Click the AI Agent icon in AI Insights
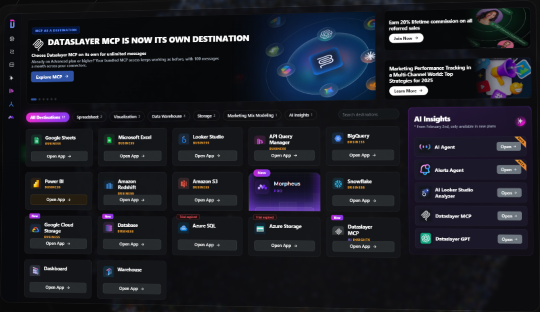The image size is (540, 312). click(425, 147)
